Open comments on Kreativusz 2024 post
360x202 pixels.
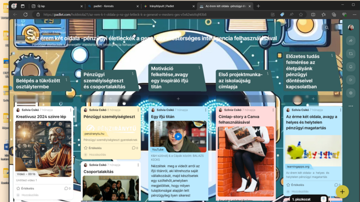point(68,189)
